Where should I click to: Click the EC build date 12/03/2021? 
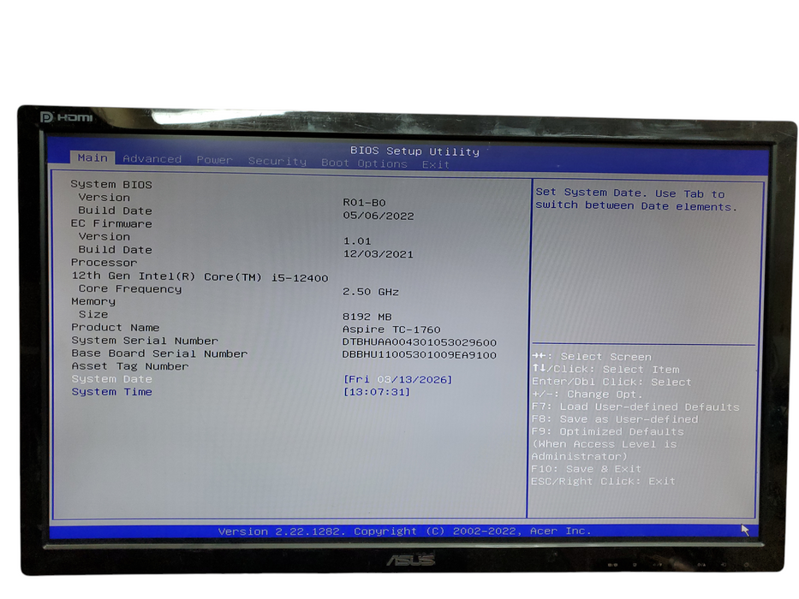(x=379, y=254)
